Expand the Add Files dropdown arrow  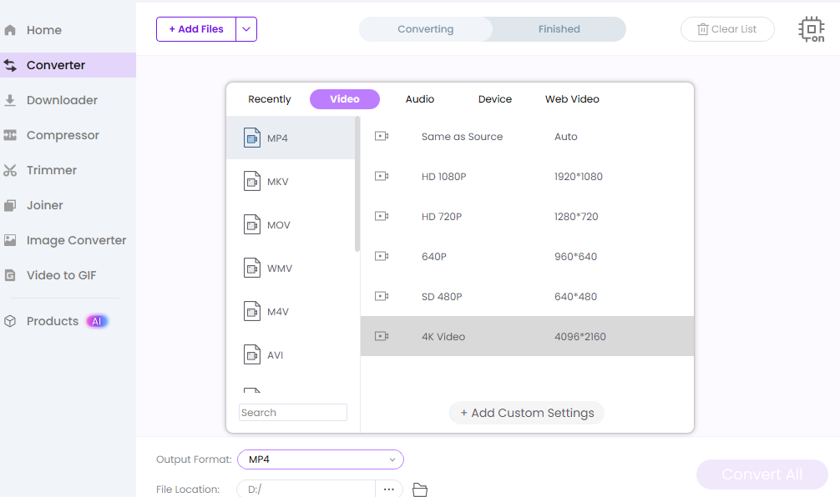pyautogui.click(x=246, y=29)
